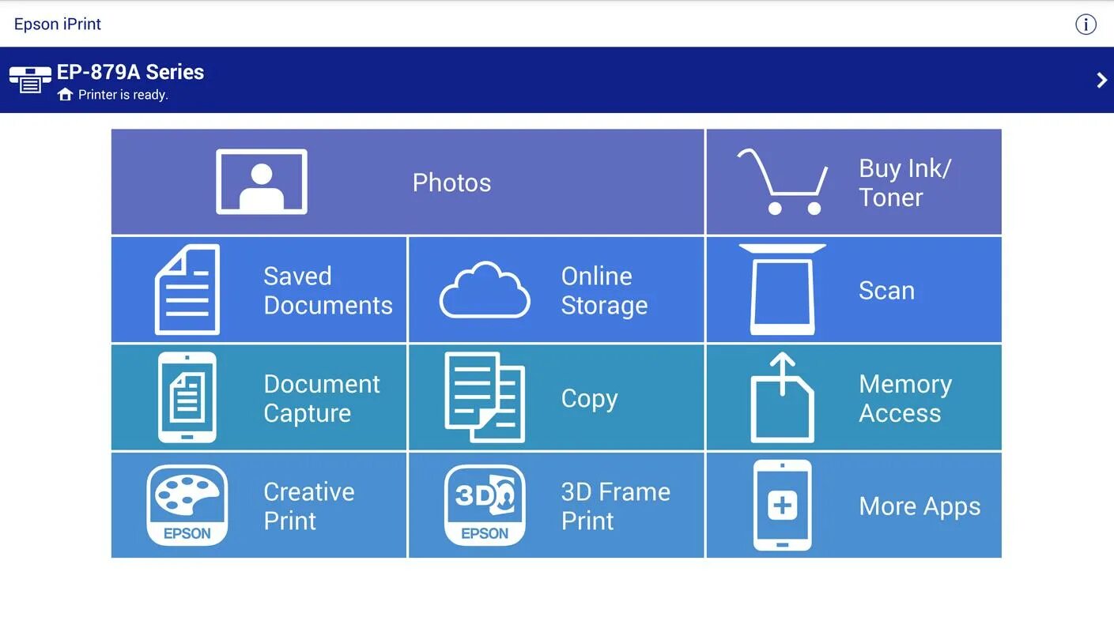The height and width of the screenshot is (632, 1114).
Task: Select the Memory Access label
Action: pos(905,398)
